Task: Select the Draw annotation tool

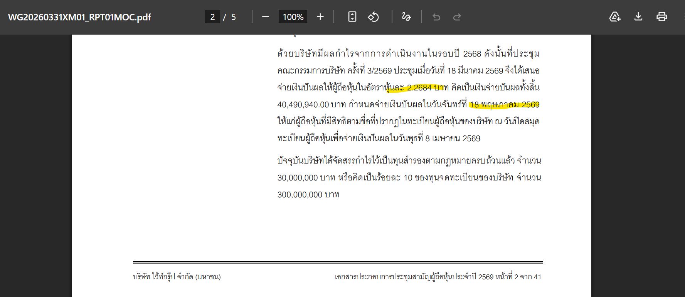Action: point(406,17)
